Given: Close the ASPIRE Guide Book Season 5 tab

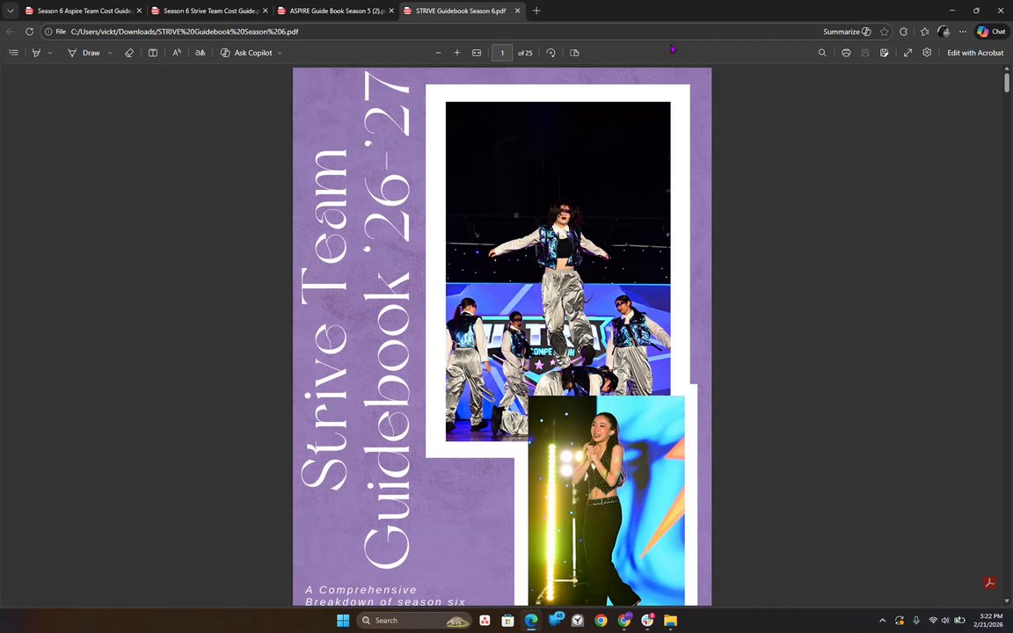Looking at the screenshot, I should point(390,11).
